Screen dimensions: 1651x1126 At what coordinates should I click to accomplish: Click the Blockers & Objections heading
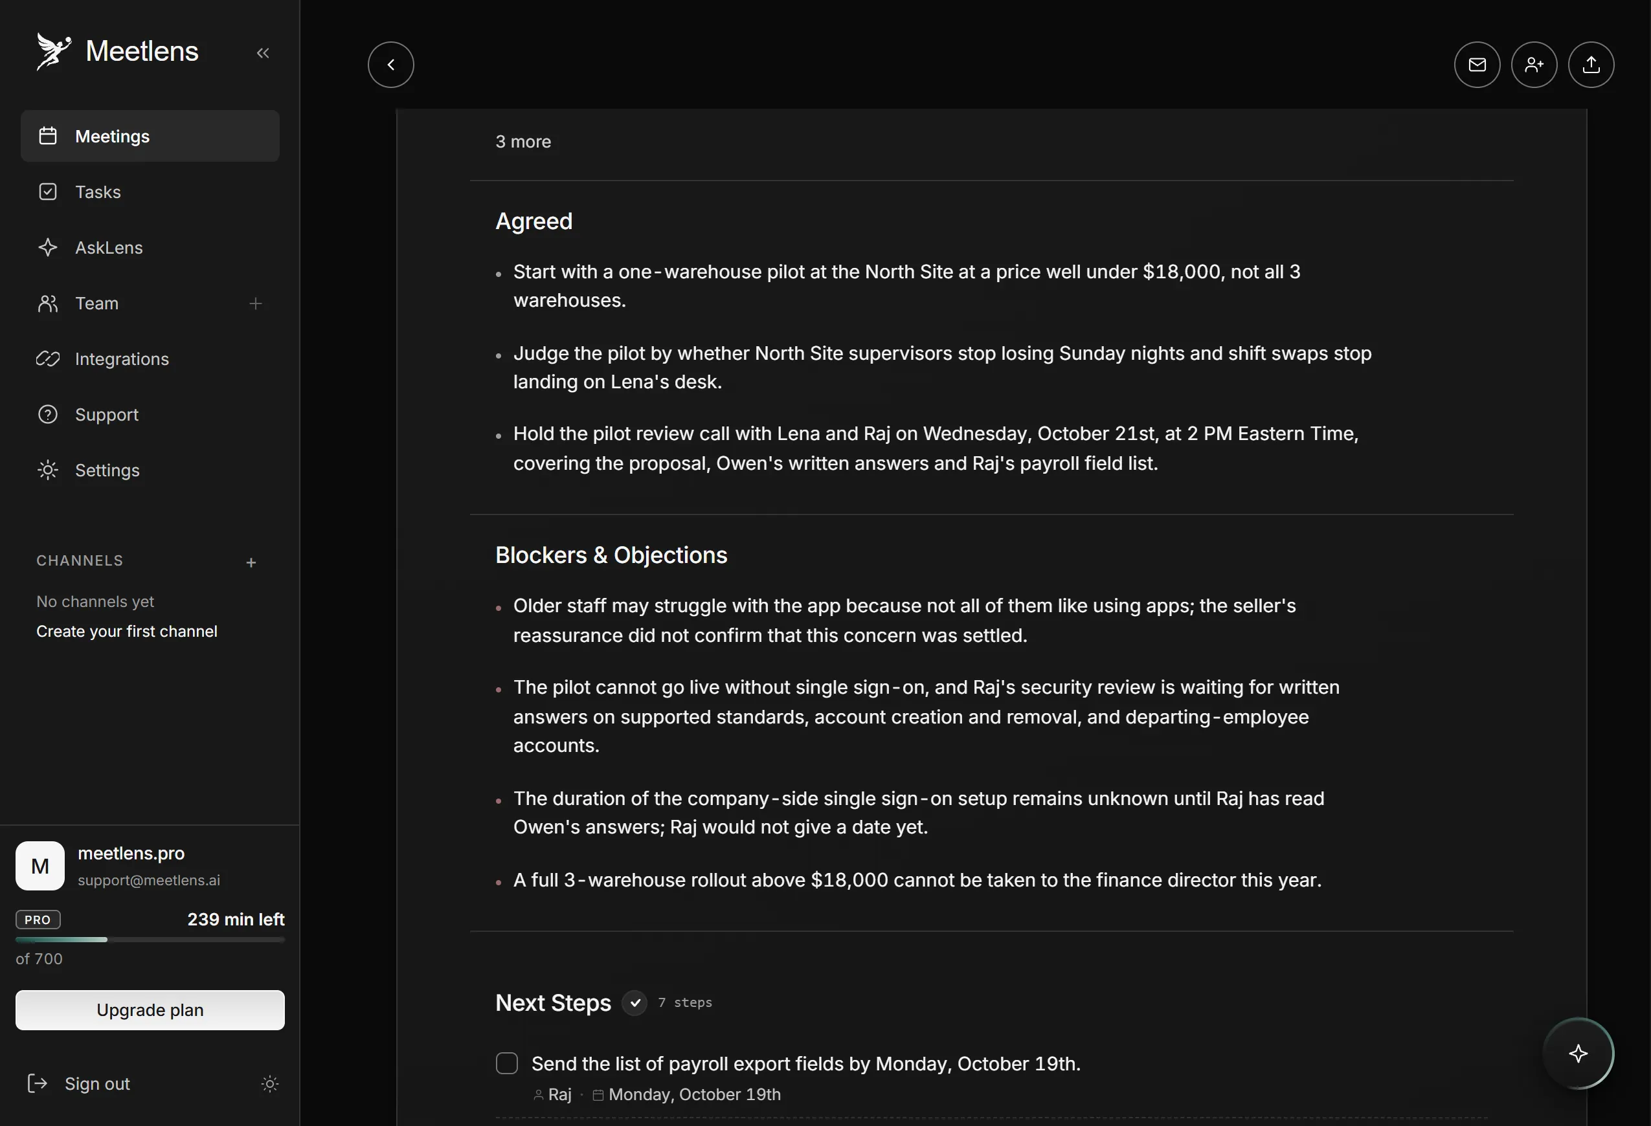click(611, 555)
